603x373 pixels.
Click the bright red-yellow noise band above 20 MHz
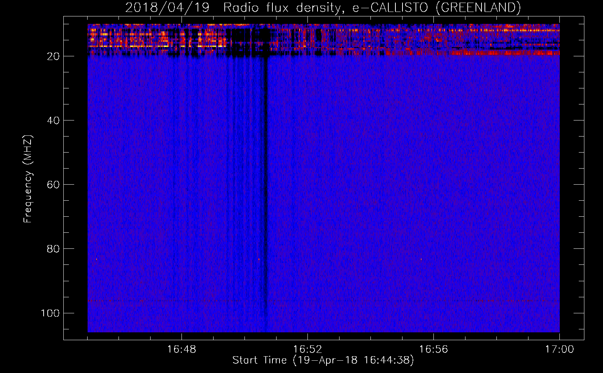coord(323,40)
